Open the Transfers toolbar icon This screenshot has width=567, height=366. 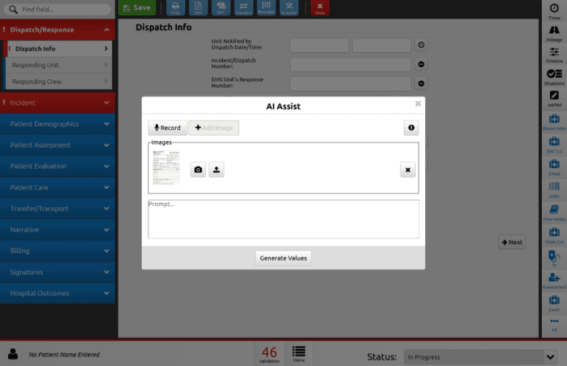point(244,7)
